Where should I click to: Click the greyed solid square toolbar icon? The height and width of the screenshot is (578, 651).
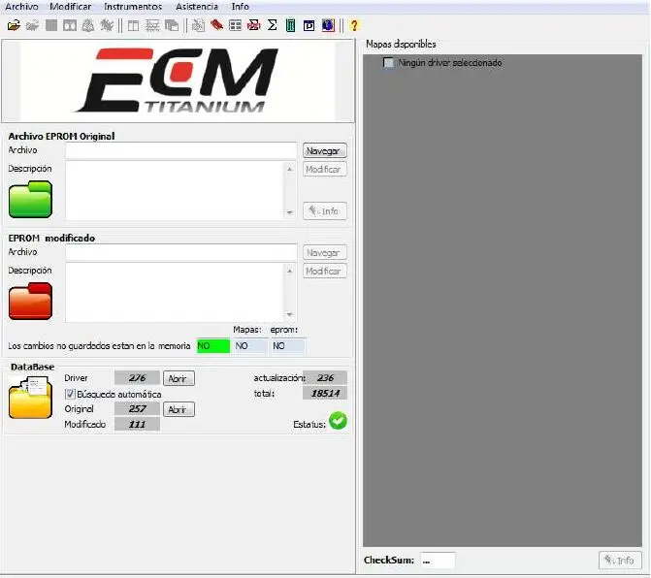point(51,26)
